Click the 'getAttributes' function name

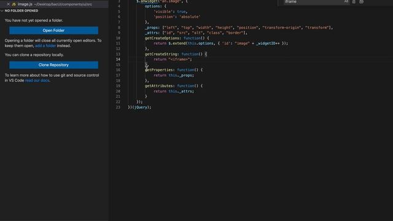point(159,86)
